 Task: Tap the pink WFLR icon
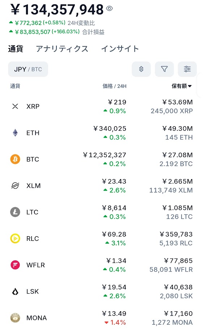[x=15, y=265]
